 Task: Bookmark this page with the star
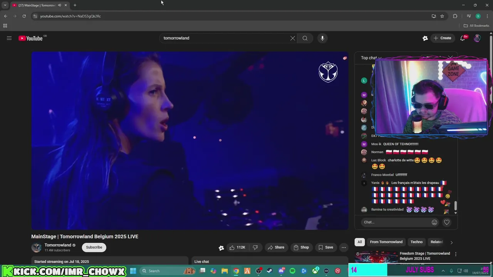[442, 16]
